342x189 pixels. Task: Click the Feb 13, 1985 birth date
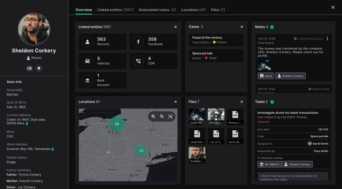(x=16, y=107)
